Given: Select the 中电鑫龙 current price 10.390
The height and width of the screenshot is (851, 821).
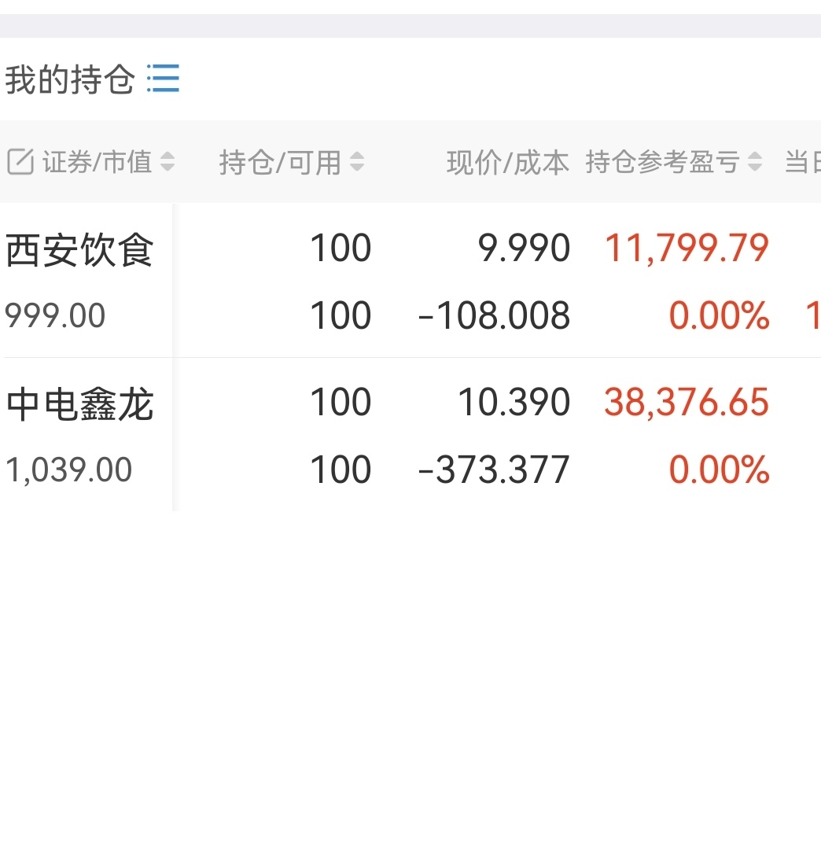Looking at the screenshot, I should click(514, 403).
